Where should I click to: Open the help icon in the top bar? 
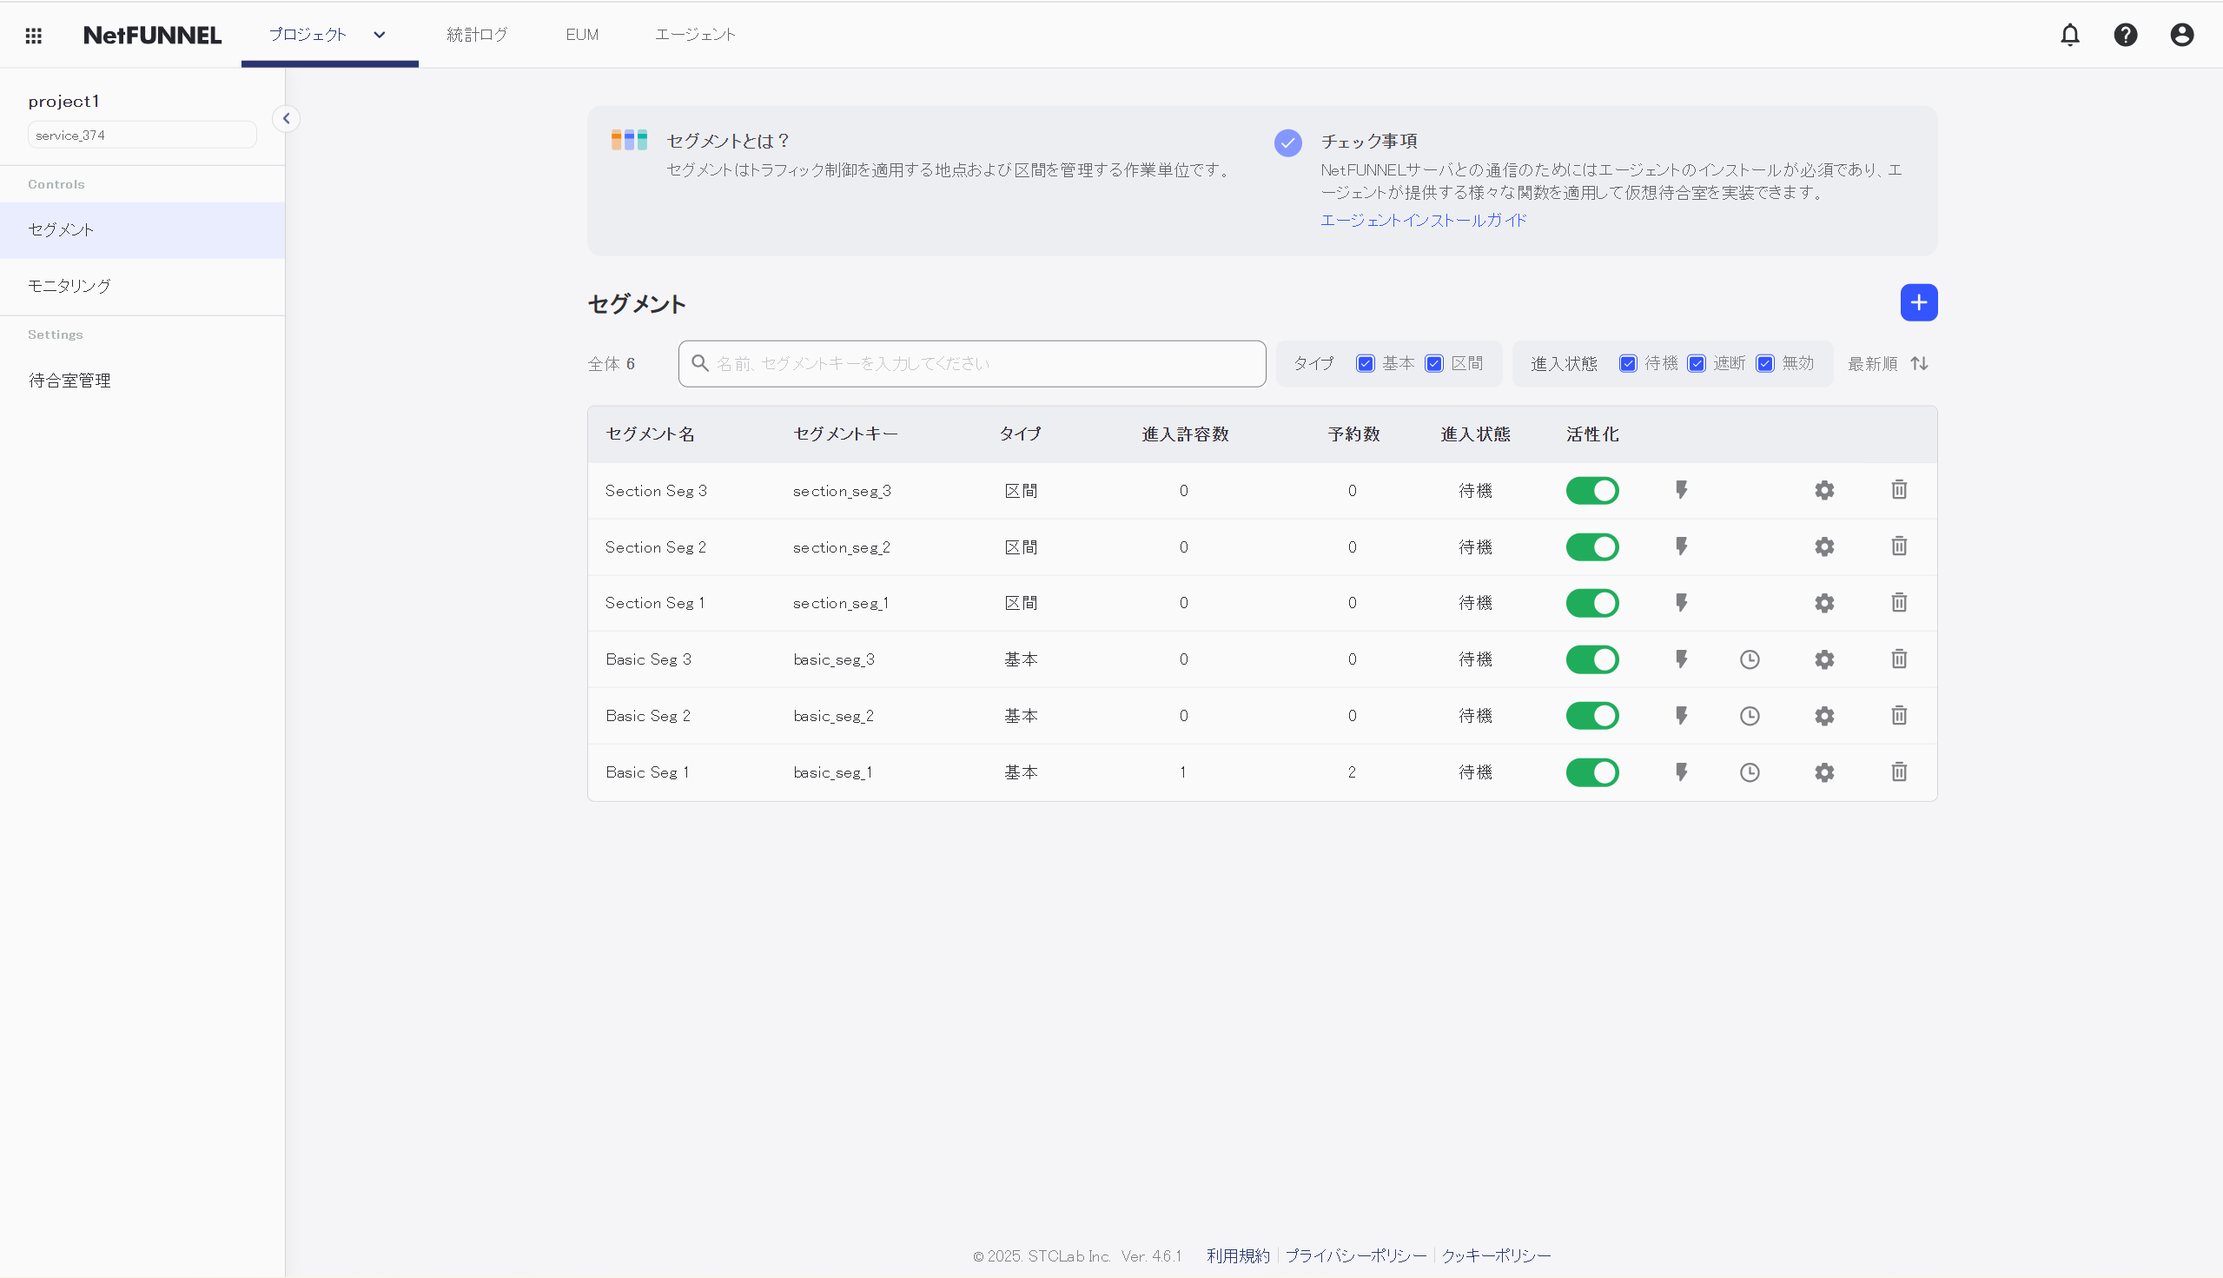click(x=2126, y=34)
